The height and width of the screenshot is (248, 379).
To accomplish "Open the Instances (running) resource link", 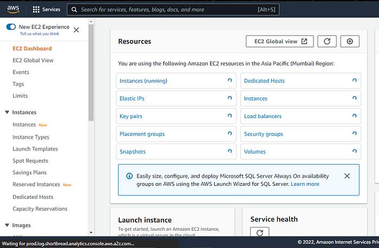I will 143,81.
